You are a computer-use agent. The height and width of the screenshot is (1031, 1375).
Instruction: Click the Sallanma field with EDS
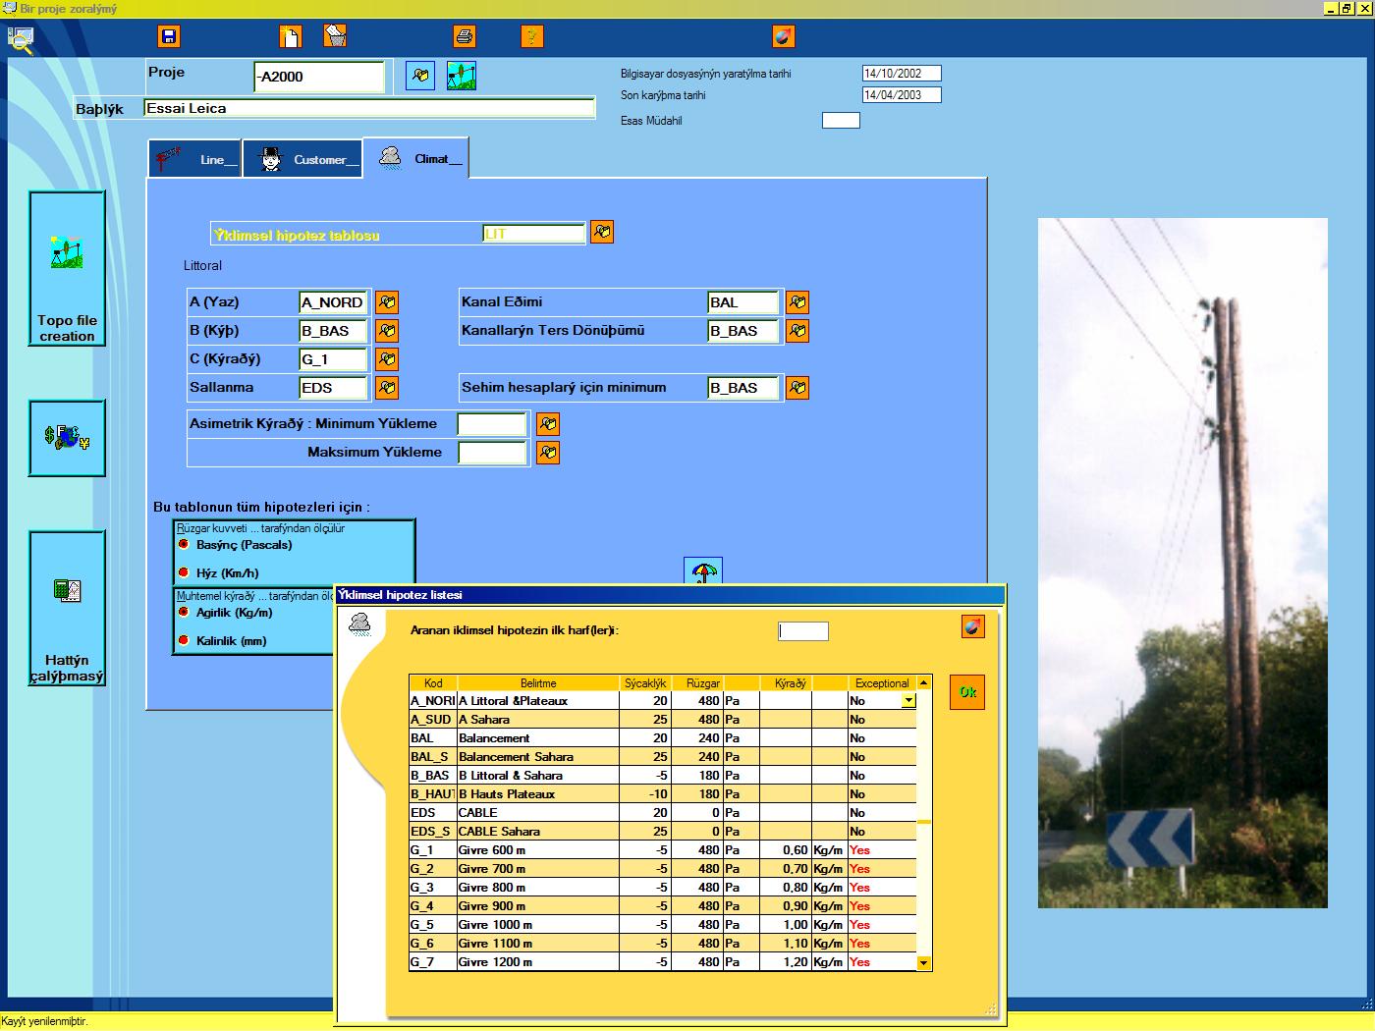coord(333,388)
